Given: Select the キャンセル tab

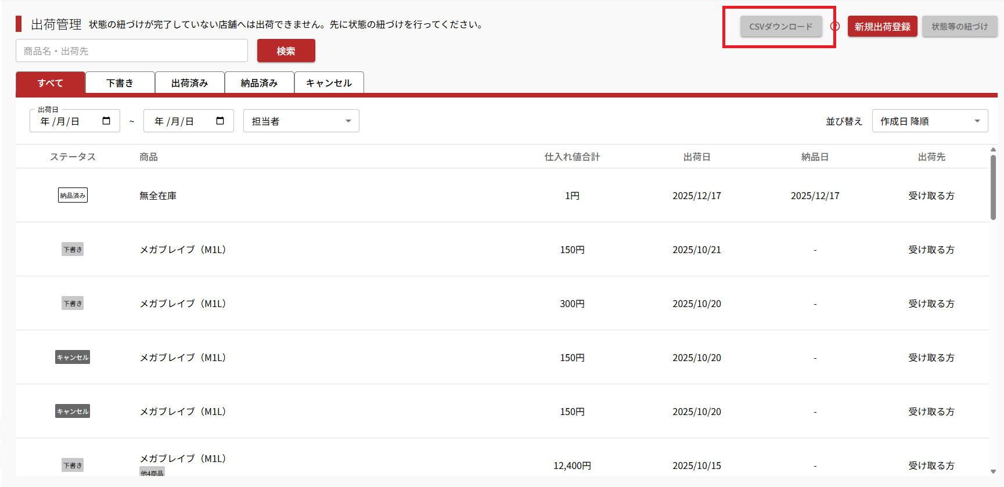Looking at the screenshot, I should click(x=329, y=83).
